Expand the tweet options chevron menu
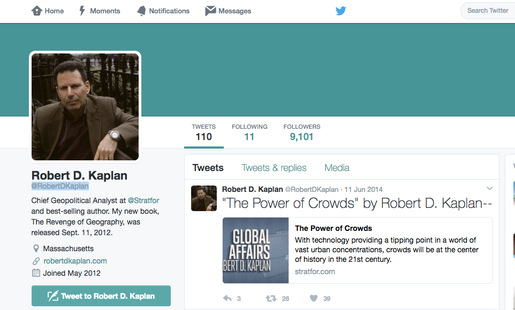Image resolution: width=515 pixels, height=310 pixels. tap(489, 189)
